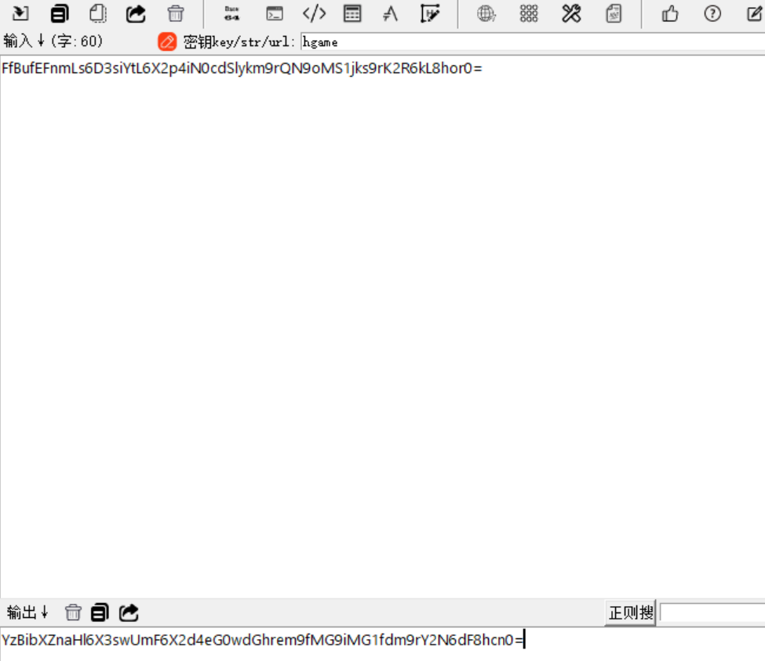
Task: Open the calculator table icon
Action: pyautogui.click(x=352, y=13)
